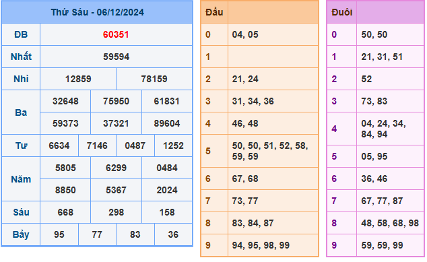Click Đầu values '67, 68'
This screenshot has height=262, width=427.
(x=245, y=179)
